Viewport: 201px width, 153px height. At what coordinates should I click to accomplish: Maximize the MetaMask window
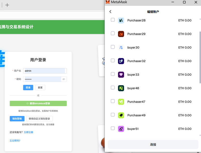tap(184, 2)
